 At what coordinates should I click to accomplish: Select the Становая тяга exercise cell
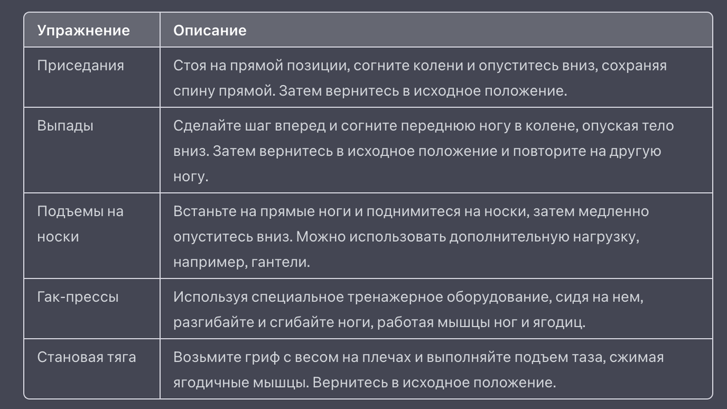click(x=92, y=368)
